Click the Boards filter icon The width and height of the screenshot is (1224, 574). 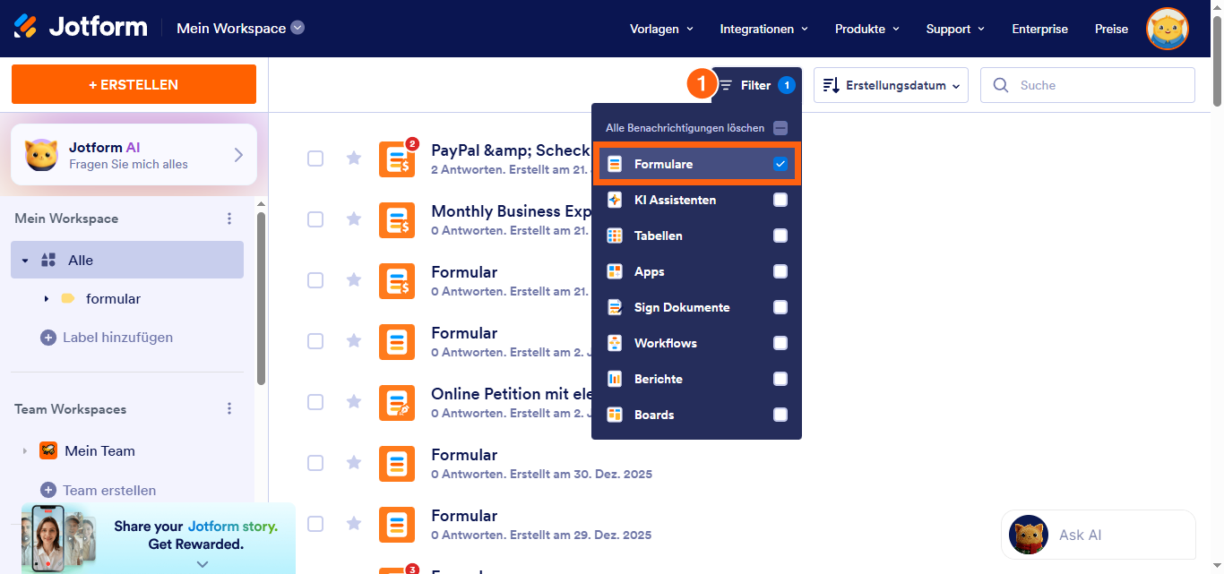(x=615, y=415)
